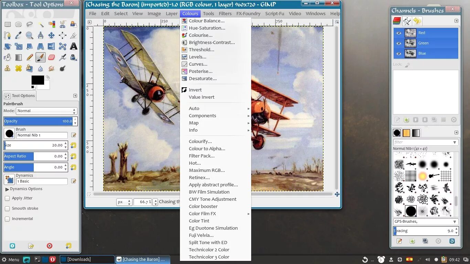Select the Measure compass tool
Viewport: 470px width, 264px height.
click(41, 35)
